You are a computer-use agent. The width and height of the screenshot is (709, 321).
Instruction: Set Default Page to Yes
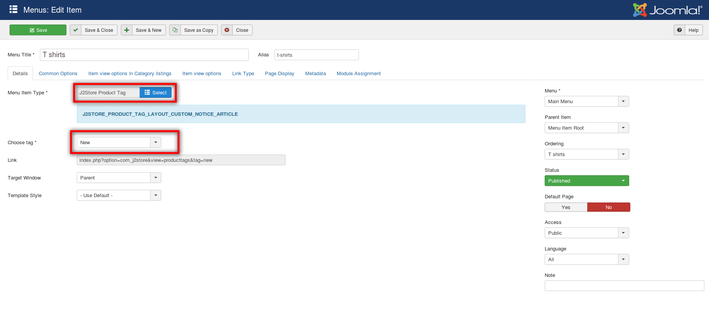(566, 207)
